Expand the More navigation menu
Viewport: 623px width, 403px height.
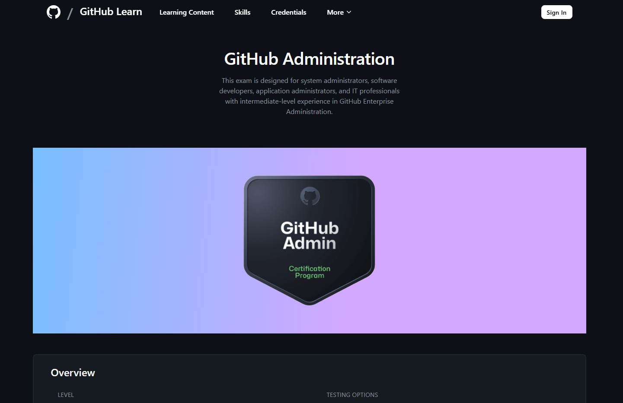pyautogui.click(x=339, y=12)
